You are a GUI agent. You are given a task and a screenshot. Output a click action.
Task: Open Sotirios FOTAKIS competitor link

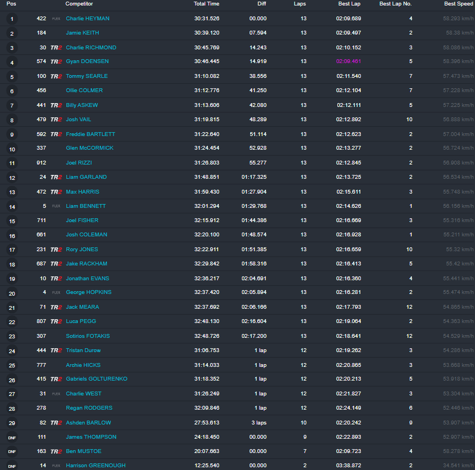tap(88, 336)
